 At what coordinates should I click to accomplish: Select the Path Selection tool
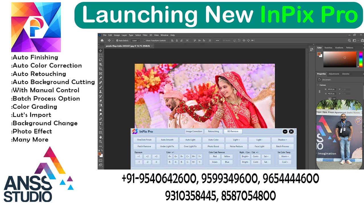tap(101, 128)
